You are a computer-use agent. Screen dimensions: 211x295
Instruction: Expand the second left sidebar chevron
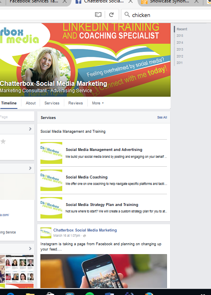30,168
